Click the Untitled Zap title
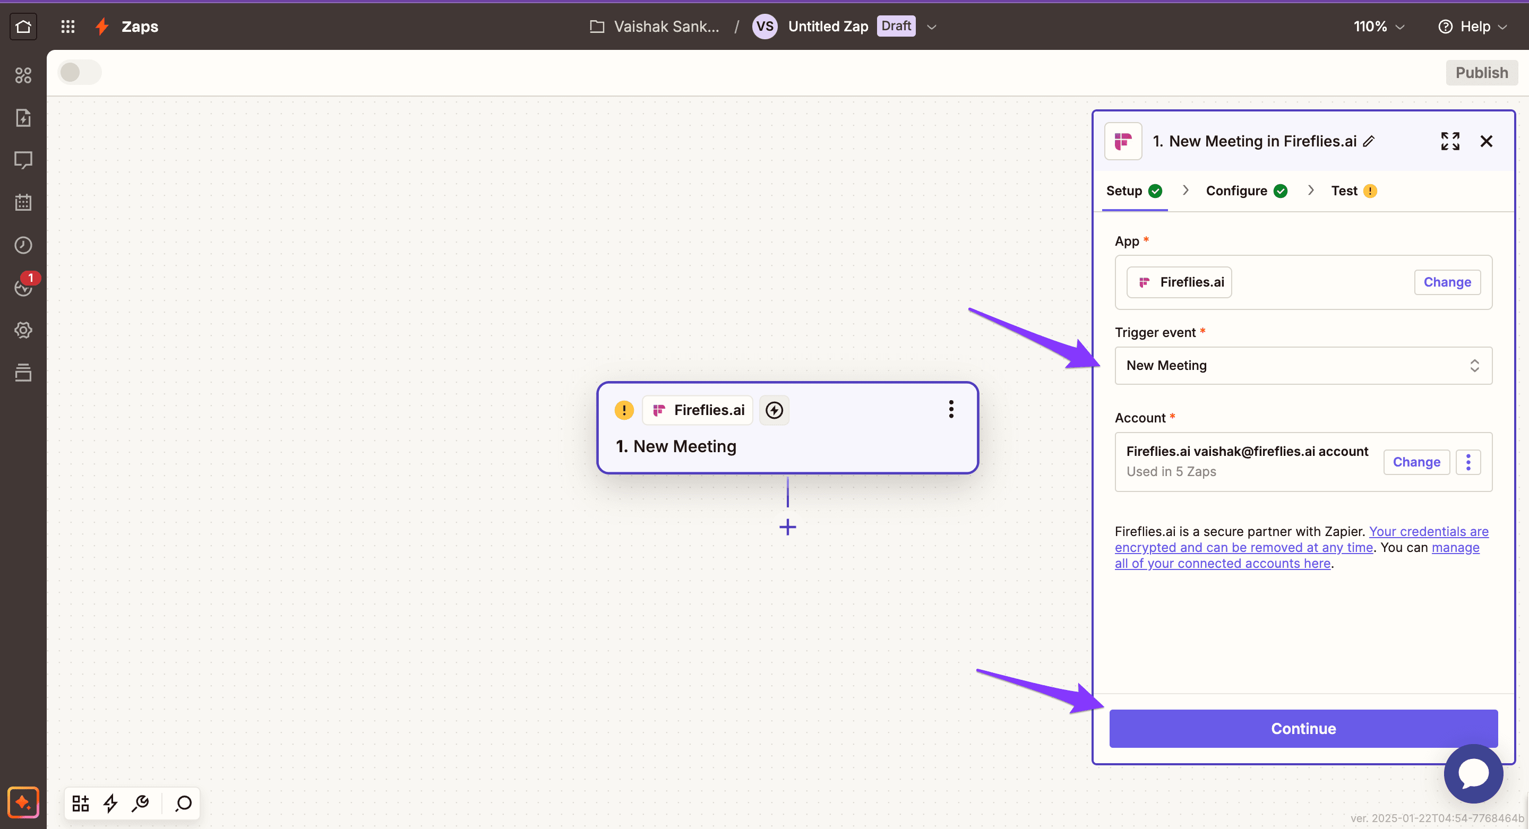This screenshot has width=1529, height=829. [x=828, y=27]
